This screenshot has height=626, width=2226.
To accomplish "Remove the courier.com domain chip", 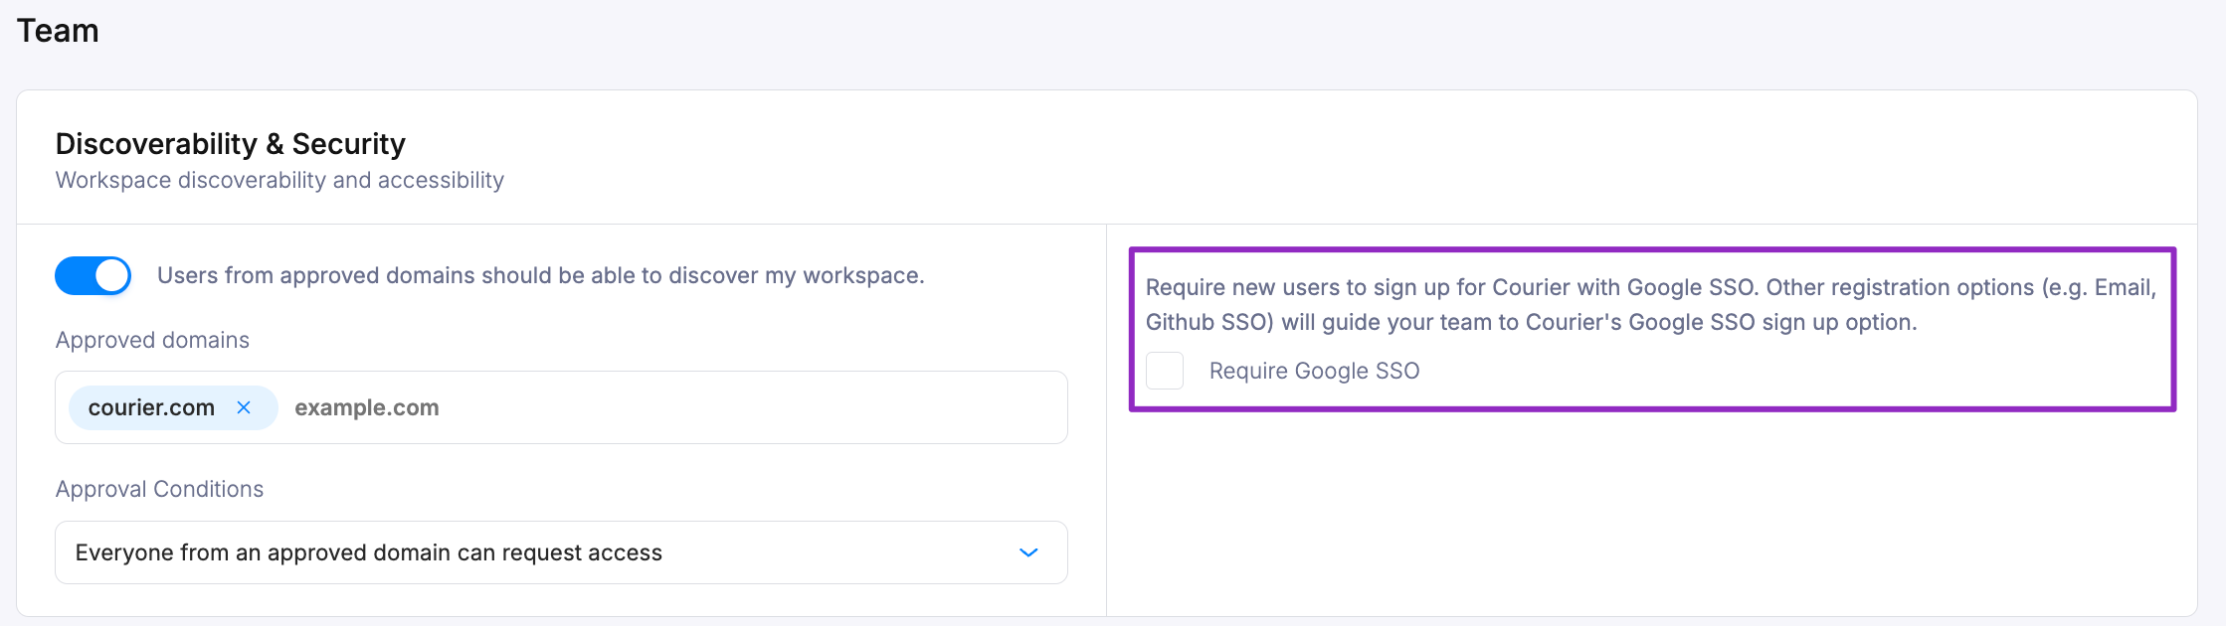I will tap(244, 407).
